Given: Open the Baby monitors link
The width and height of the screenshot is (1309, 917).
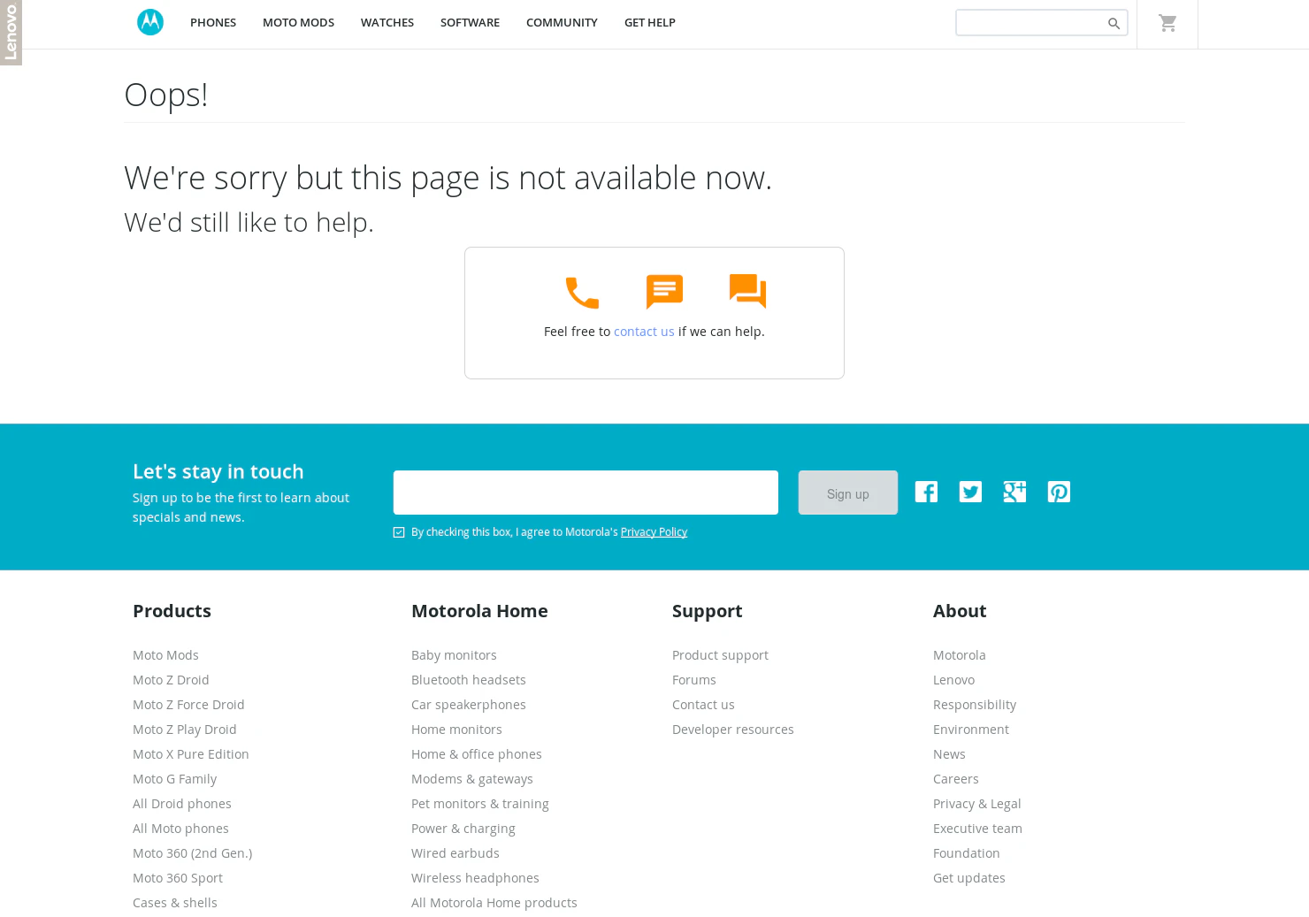Looking at the screenshot, I should click(x=454, y=655).
